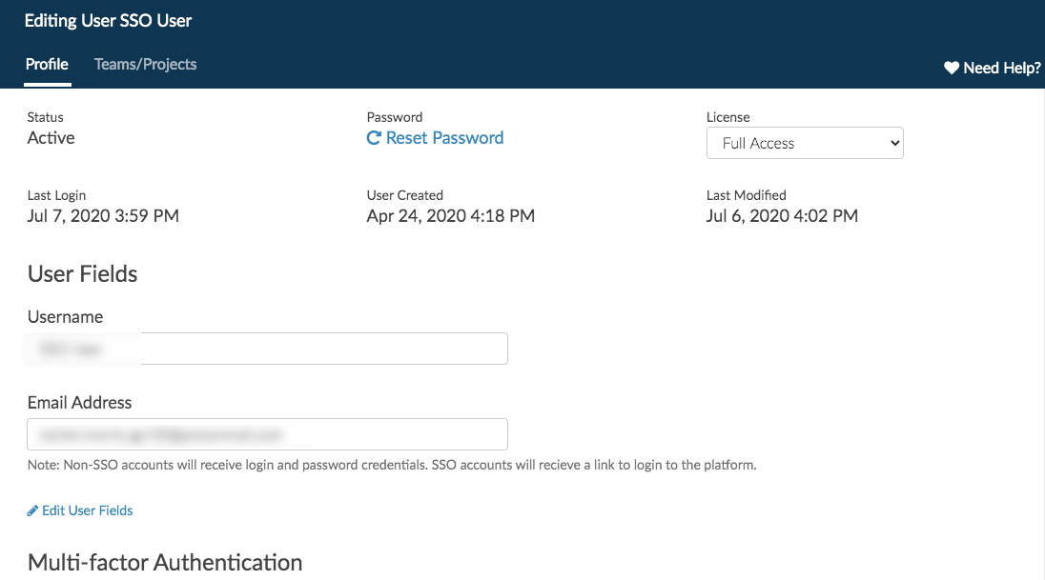Click the Editing User SSO User title
The image size is (1045, 580).
pos(108,20)
